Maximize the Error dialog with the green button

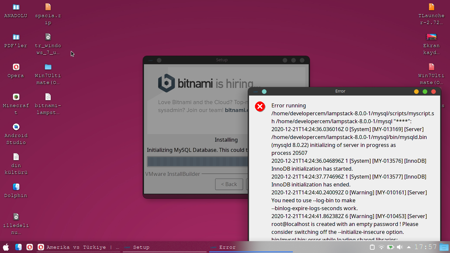[x=425, y=92]
